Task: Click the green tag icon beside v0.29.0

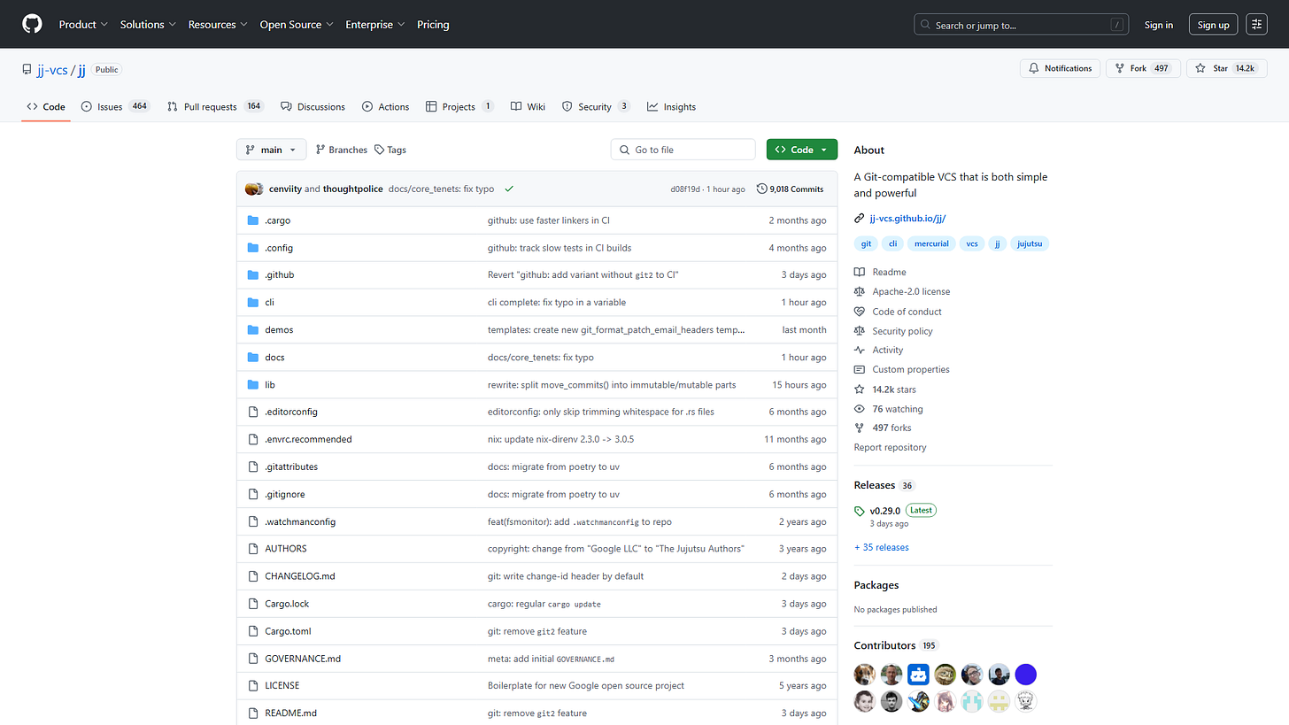Action: click(x=860, y=512)
